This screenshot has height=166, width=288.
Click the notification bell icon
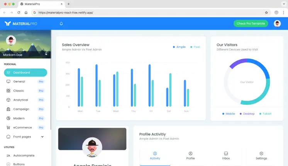pyautogui.click(x=61, y=24)
